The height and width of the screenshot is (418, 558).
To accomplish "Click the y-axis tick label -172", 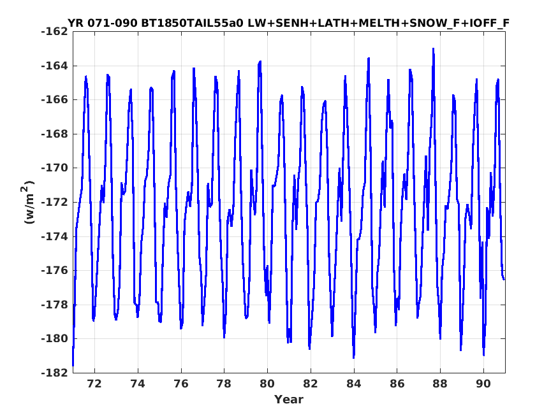I will click(x=54, y=202).
